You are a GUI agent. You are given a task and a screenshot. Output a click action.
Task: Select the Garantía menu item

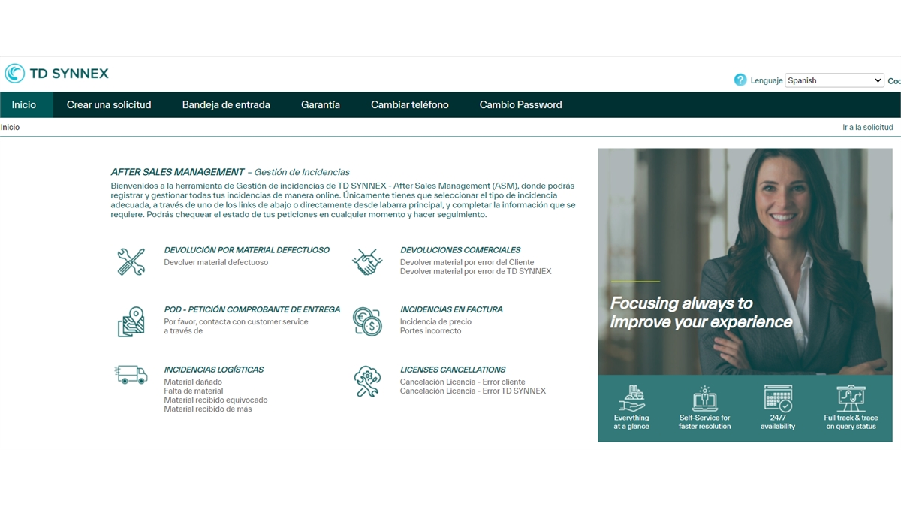pos(321,104)
